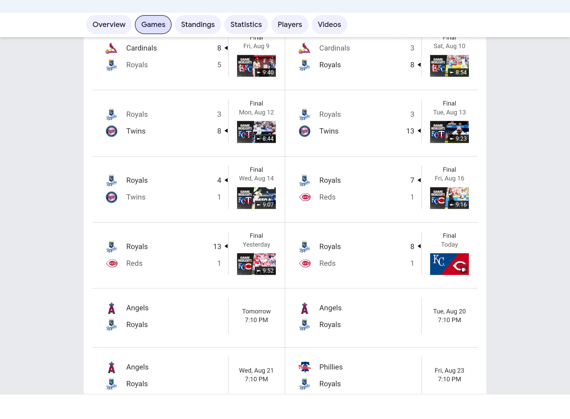Select the Statistics tab
The width and height of the screenshot is (570, 419).
click(x=246, y=24)
